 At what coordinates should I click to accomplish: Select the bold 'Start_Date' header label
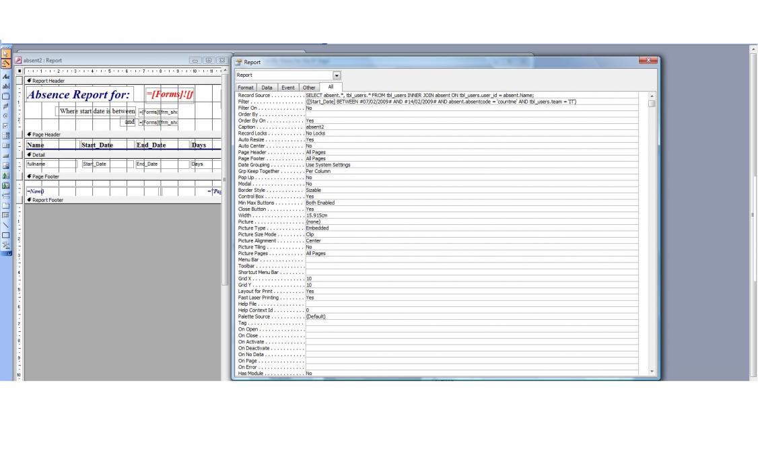point(107,145)
